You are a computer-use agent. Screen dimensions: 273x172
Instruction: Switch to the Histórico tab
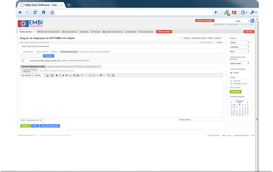54,51
